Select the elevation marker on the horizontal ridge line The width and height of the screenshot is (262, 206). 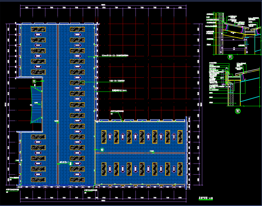point(152,151)
